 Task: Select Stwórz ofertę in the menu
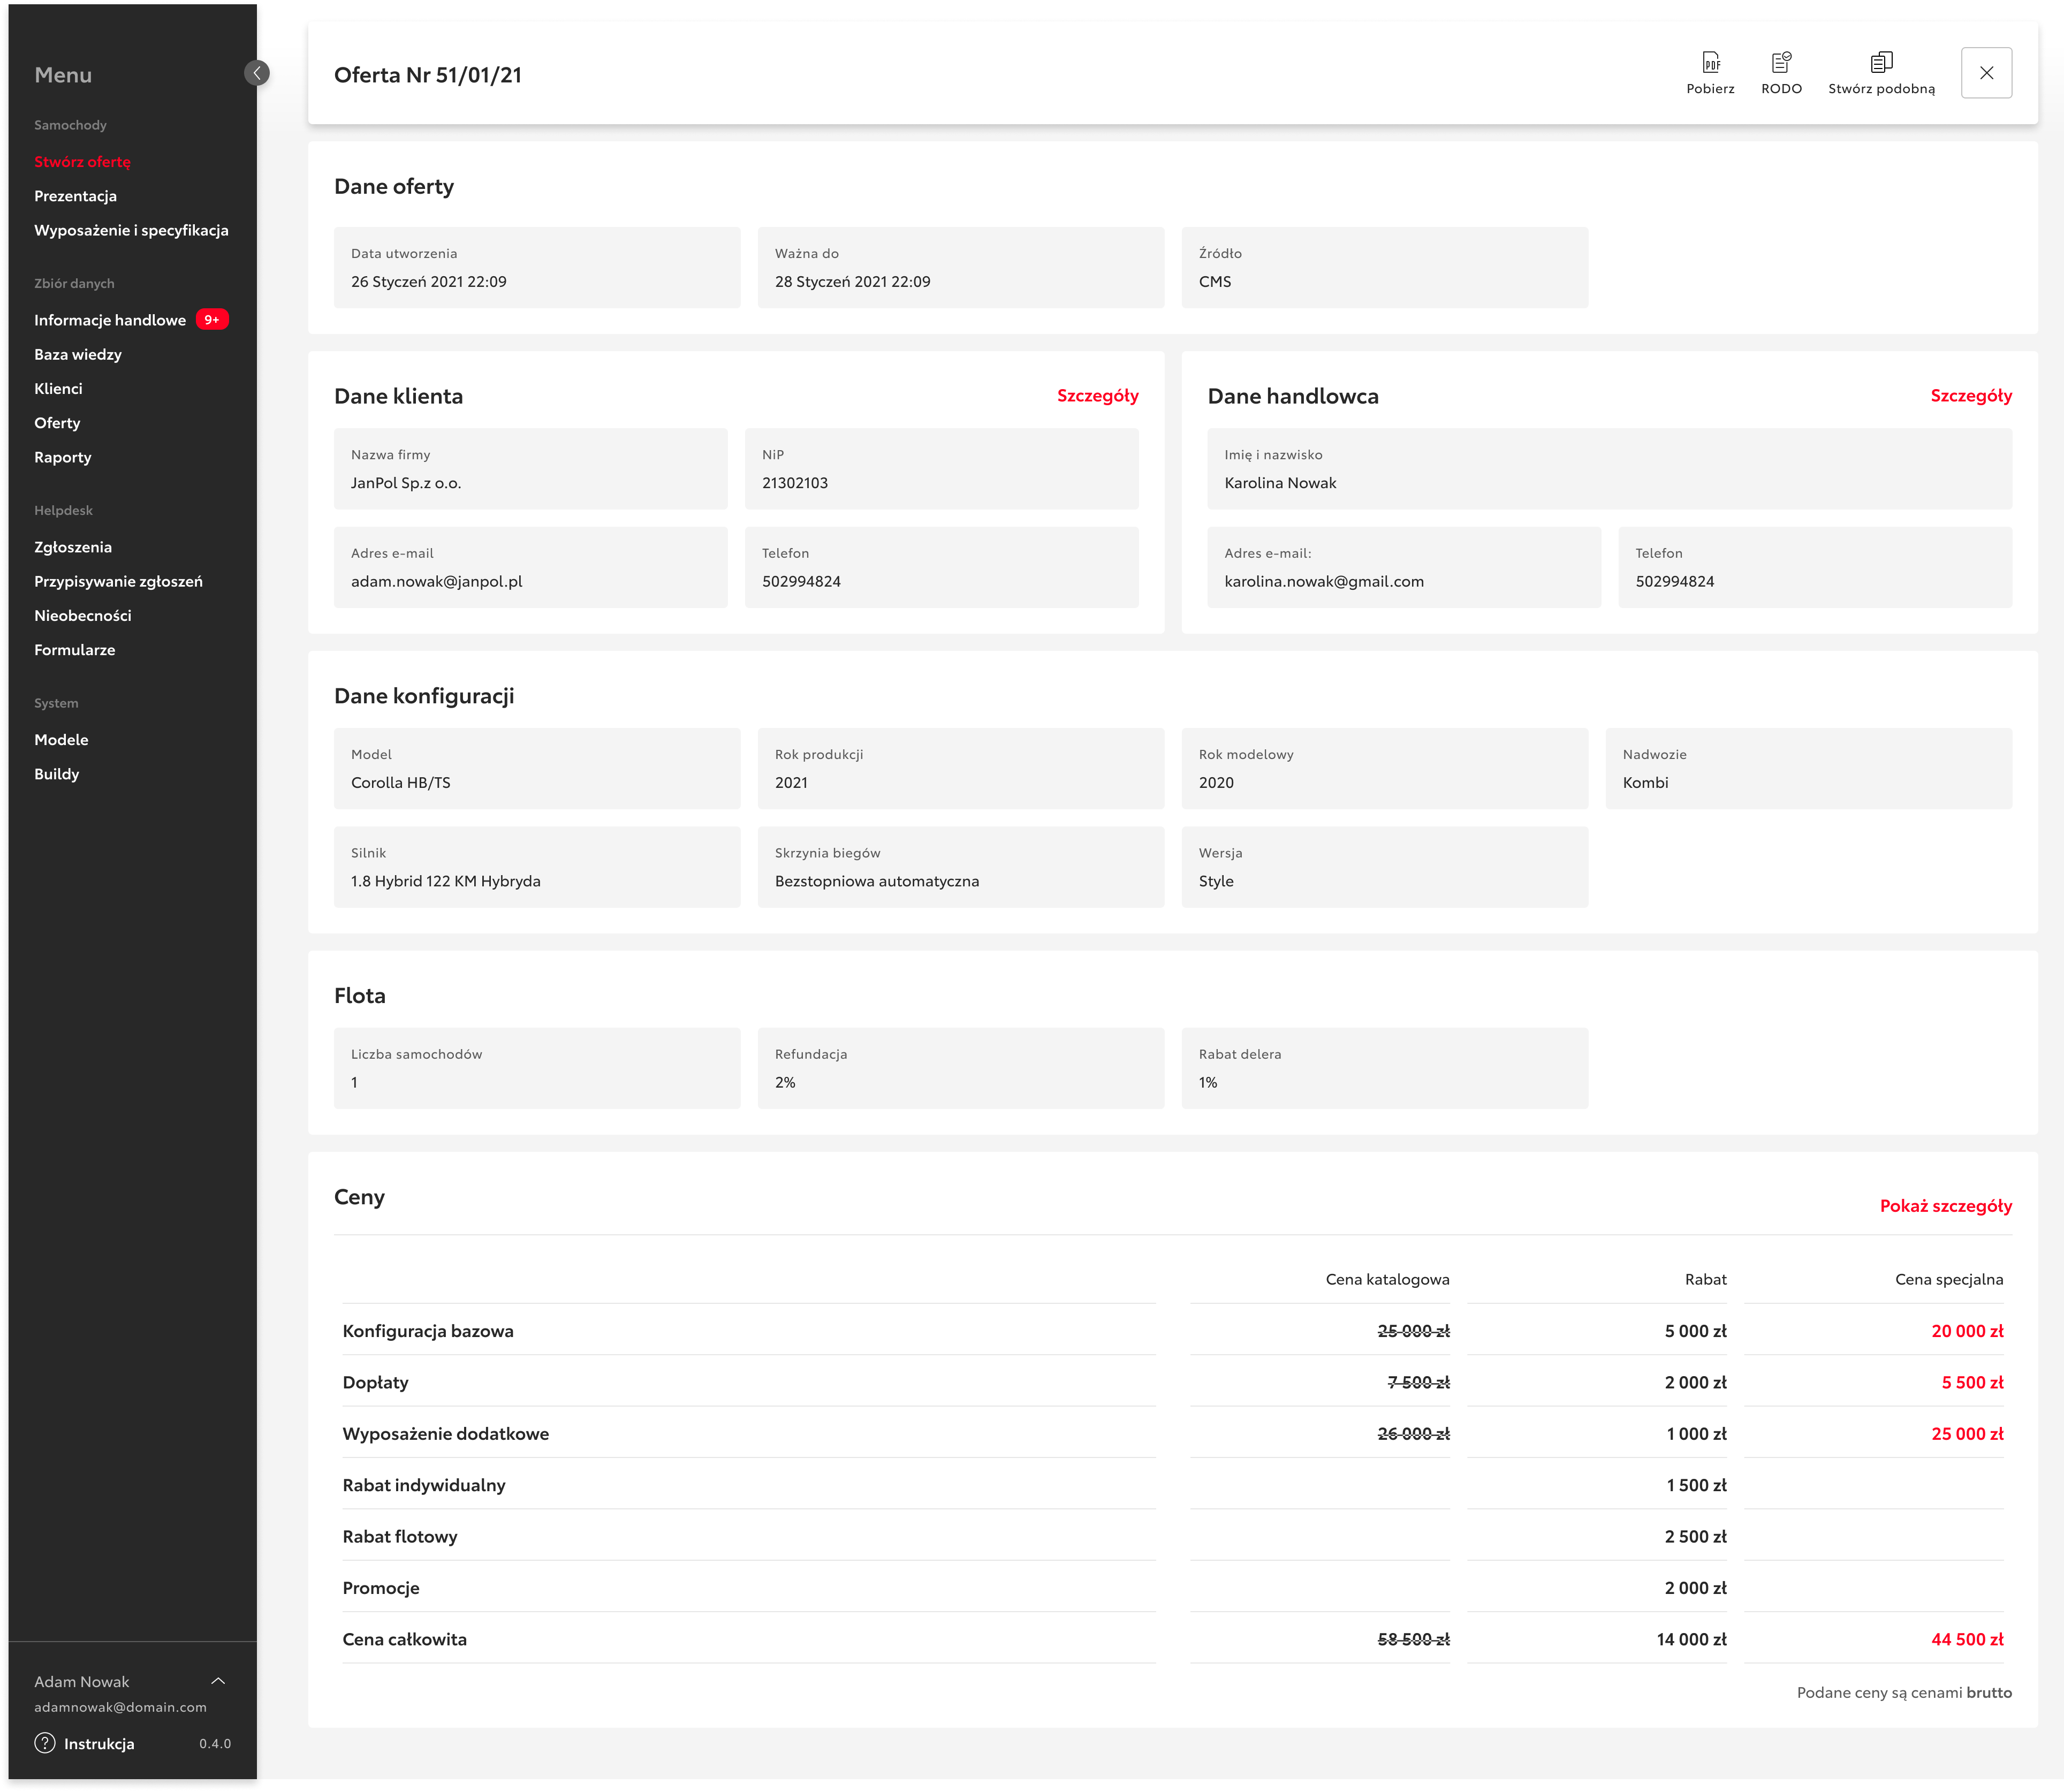coord(82,162)
